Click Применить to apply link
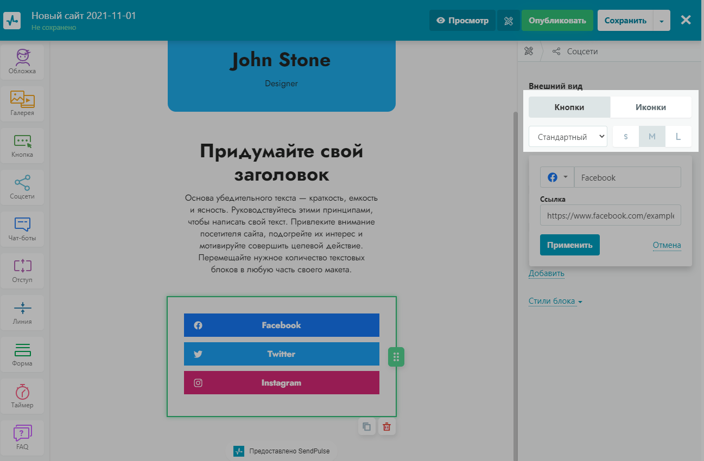Screen dimensions: 704x461 click(x=570, y=245)
